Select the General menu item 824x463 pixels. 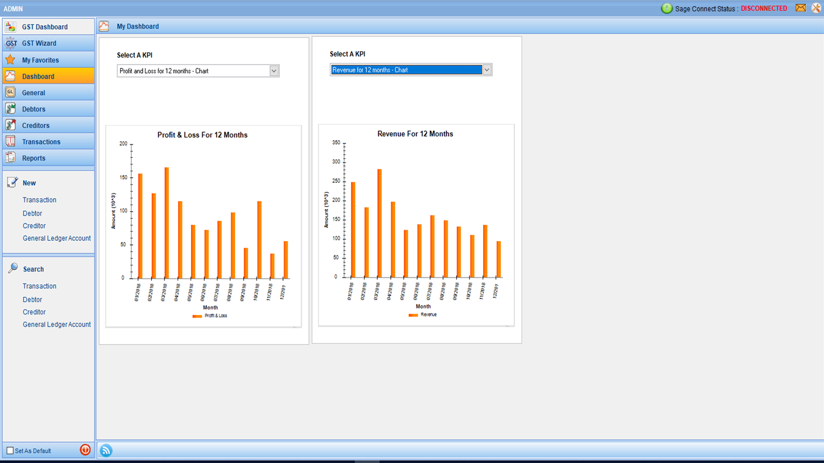point(33,93)
